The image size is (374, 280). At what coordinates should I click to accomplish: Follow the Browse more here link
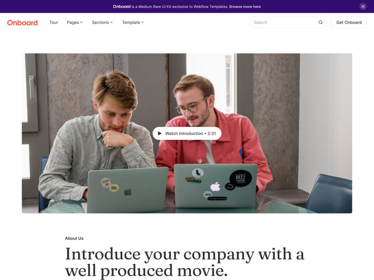point(245,7)
